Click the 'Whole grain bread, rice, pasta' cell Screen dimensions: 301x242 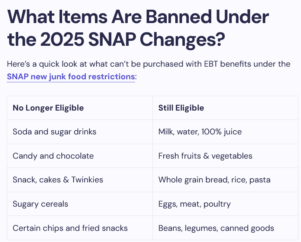[214, 180]
